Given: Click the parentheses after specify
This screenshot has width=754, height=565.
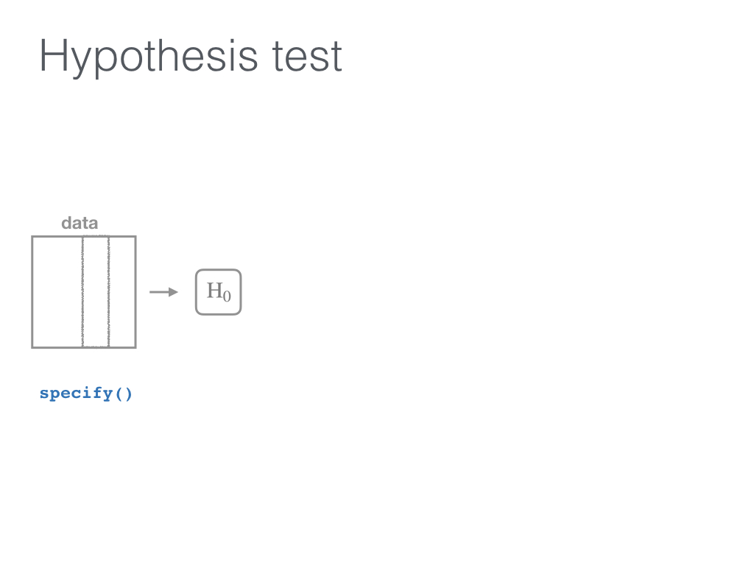Looking at the screenshot, I should [124, 394].
